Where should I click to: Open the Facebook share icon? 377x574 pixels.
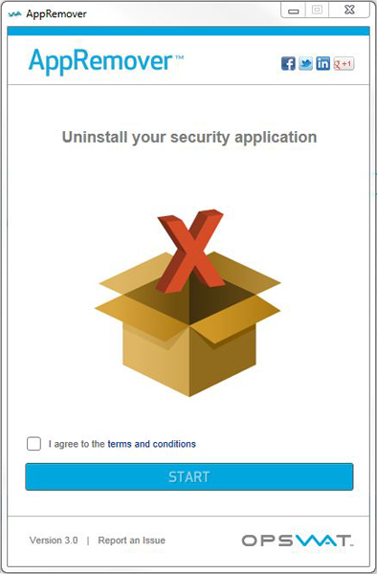(288, 63)
